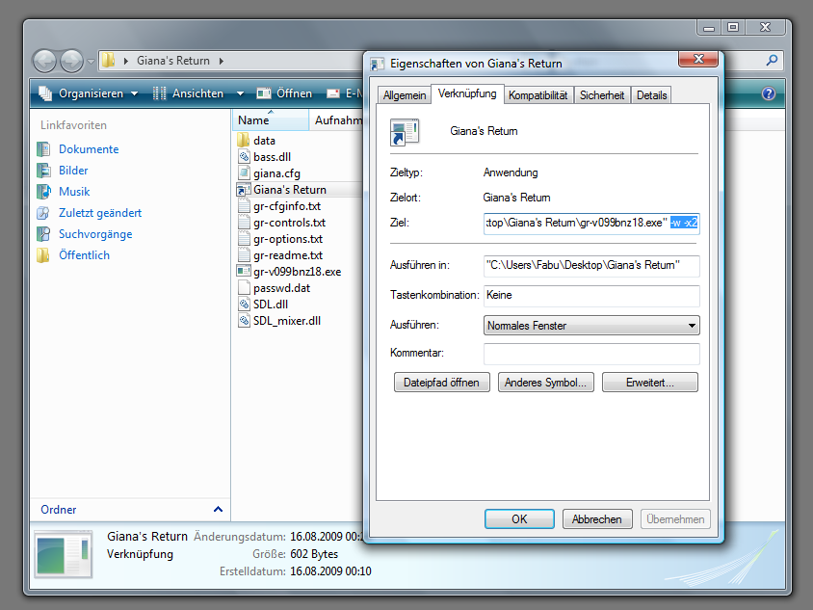Click the Ansichten toolbar button
The width and height of the screenshot is (813, 610).
click(189, 93)
